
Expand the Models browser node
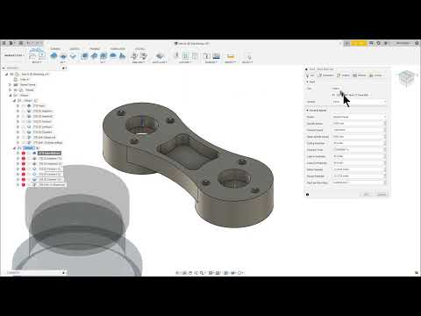(x=11, y=90)
